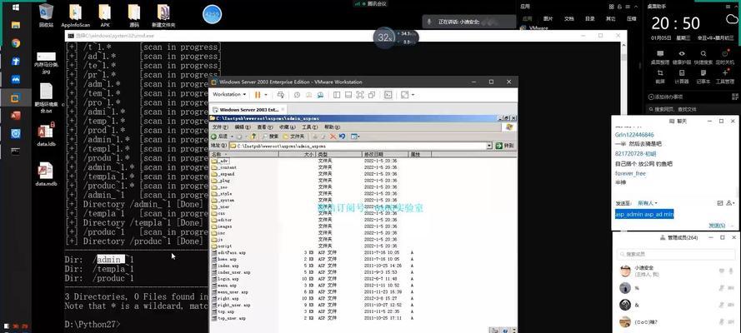The image size is (741, 333).
Task: Click the 发送 button in chat
Action: (717, 226)
